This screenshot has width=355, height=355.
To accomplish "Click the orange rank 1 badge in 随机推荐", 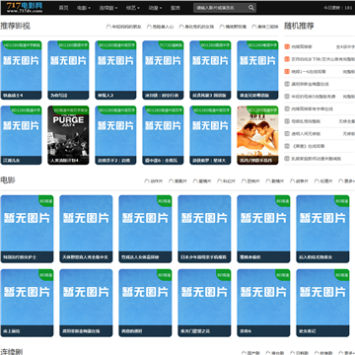I will coord(287,47).
